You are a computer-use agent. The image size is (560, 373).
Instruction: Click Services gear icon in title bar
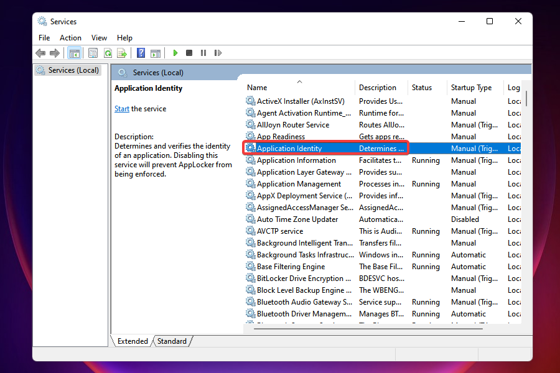[x=42, y=21]
